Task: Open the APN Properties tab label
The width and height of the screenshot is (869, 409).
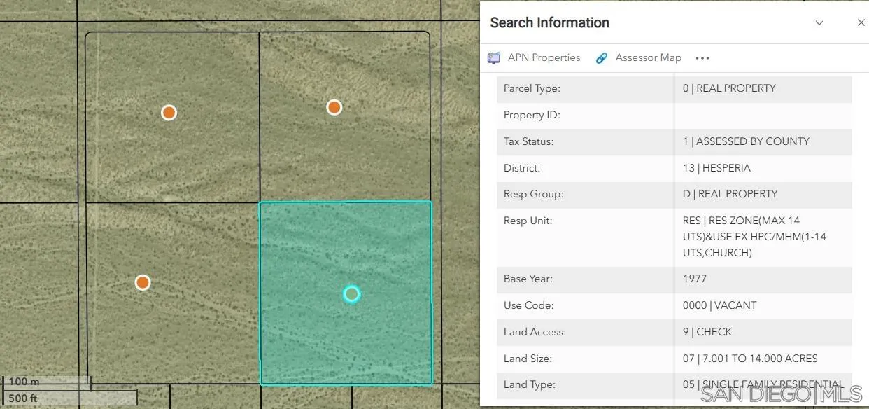Action: [x=544, y=58]
